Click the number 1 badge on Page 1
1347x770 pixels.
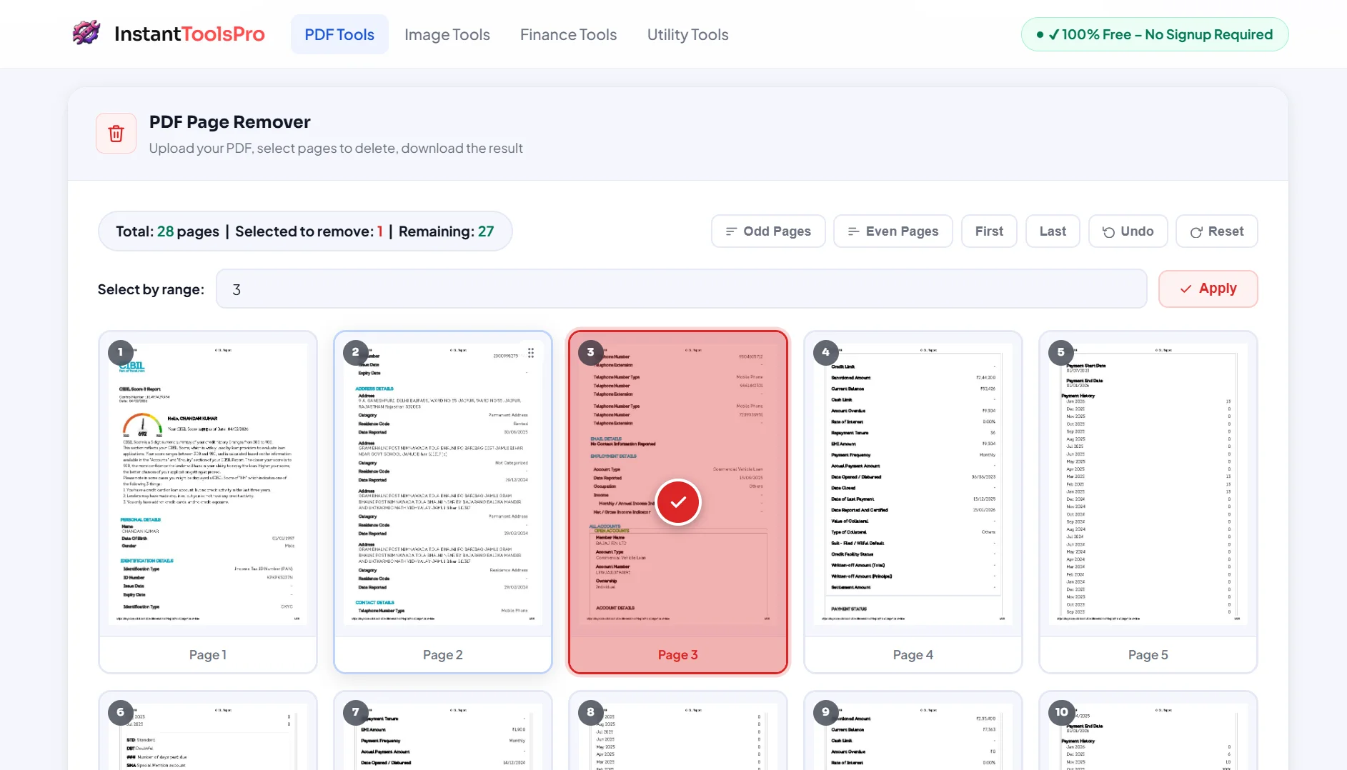coord(120,351)
